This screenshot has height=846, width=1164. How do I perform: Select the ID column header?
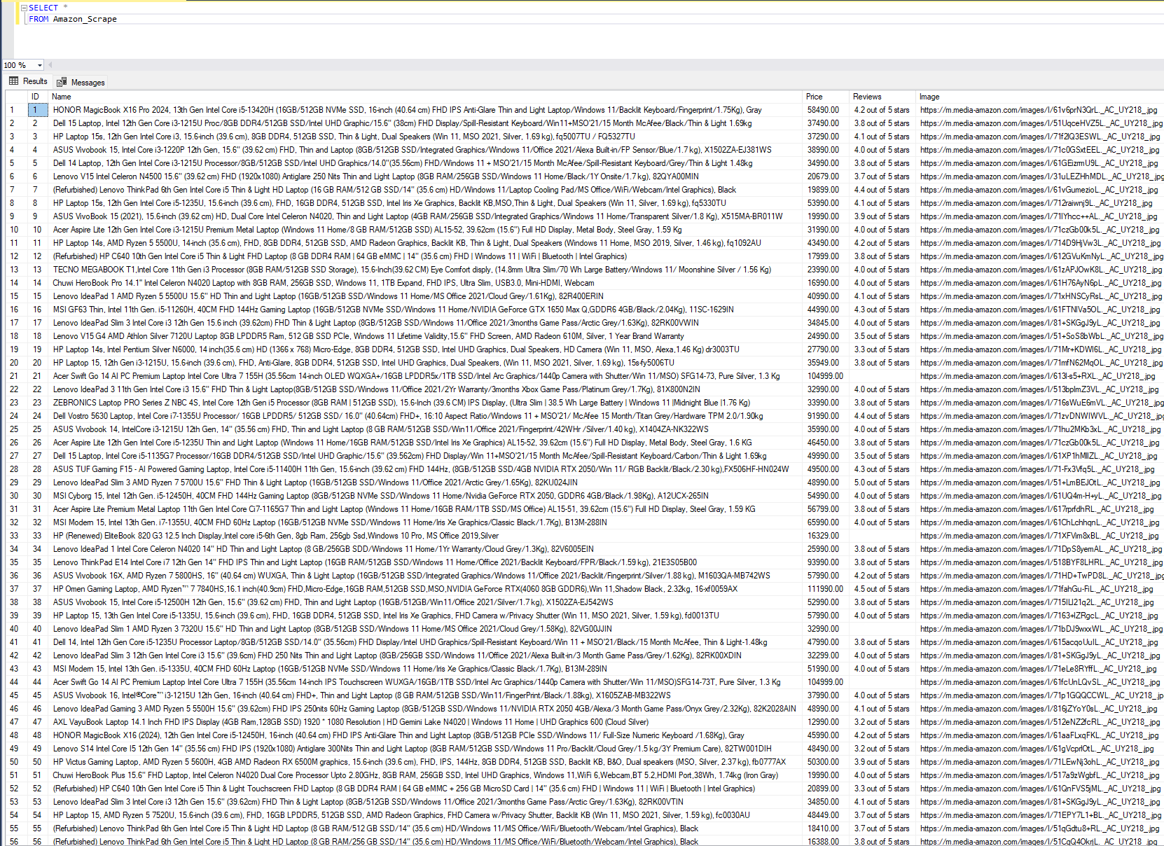point(35,97)
